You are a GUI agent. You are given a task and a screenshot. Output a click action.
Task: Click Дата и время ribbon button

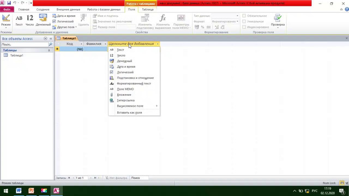pos(64,16)
